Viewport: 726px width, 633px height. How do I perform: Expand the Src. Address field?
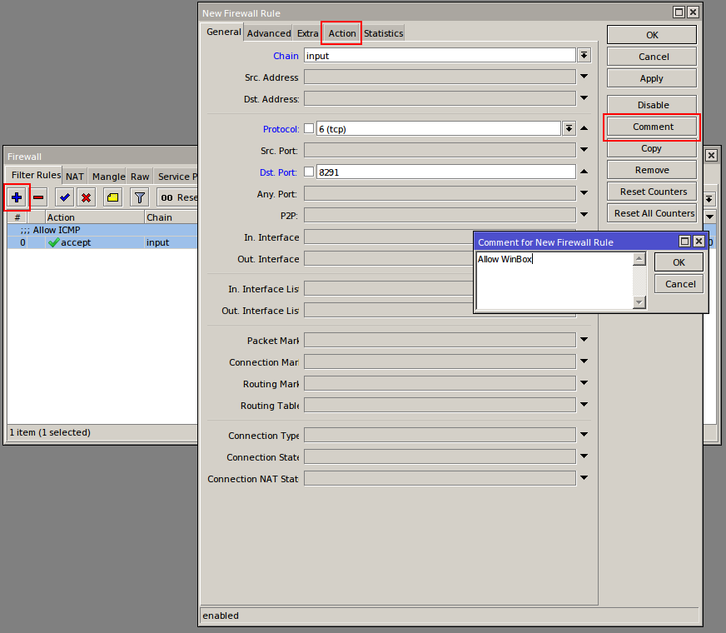point(584,77)
